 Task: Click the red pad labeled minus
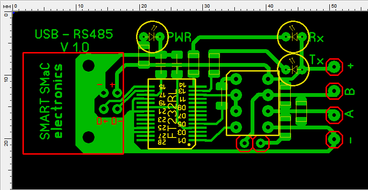[x=334, y=139]
